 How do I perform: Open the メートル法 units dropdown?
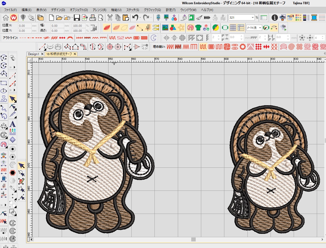(260, 28)
